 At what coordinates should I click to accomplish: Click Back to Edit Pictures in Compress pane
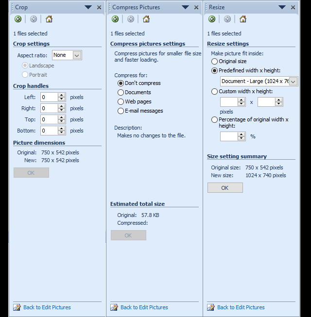[x=144, y=307]
